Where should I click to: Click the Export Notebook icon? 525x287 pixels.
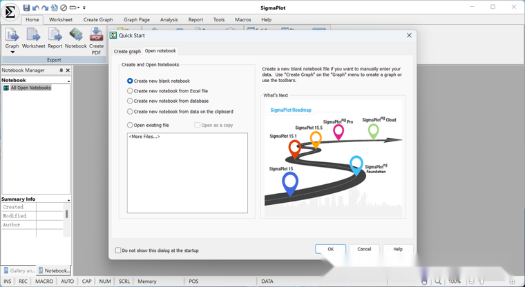point(76,34)
